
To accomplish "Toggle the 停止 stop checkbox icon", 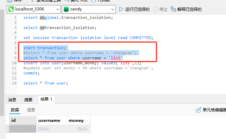I will 155,9.
